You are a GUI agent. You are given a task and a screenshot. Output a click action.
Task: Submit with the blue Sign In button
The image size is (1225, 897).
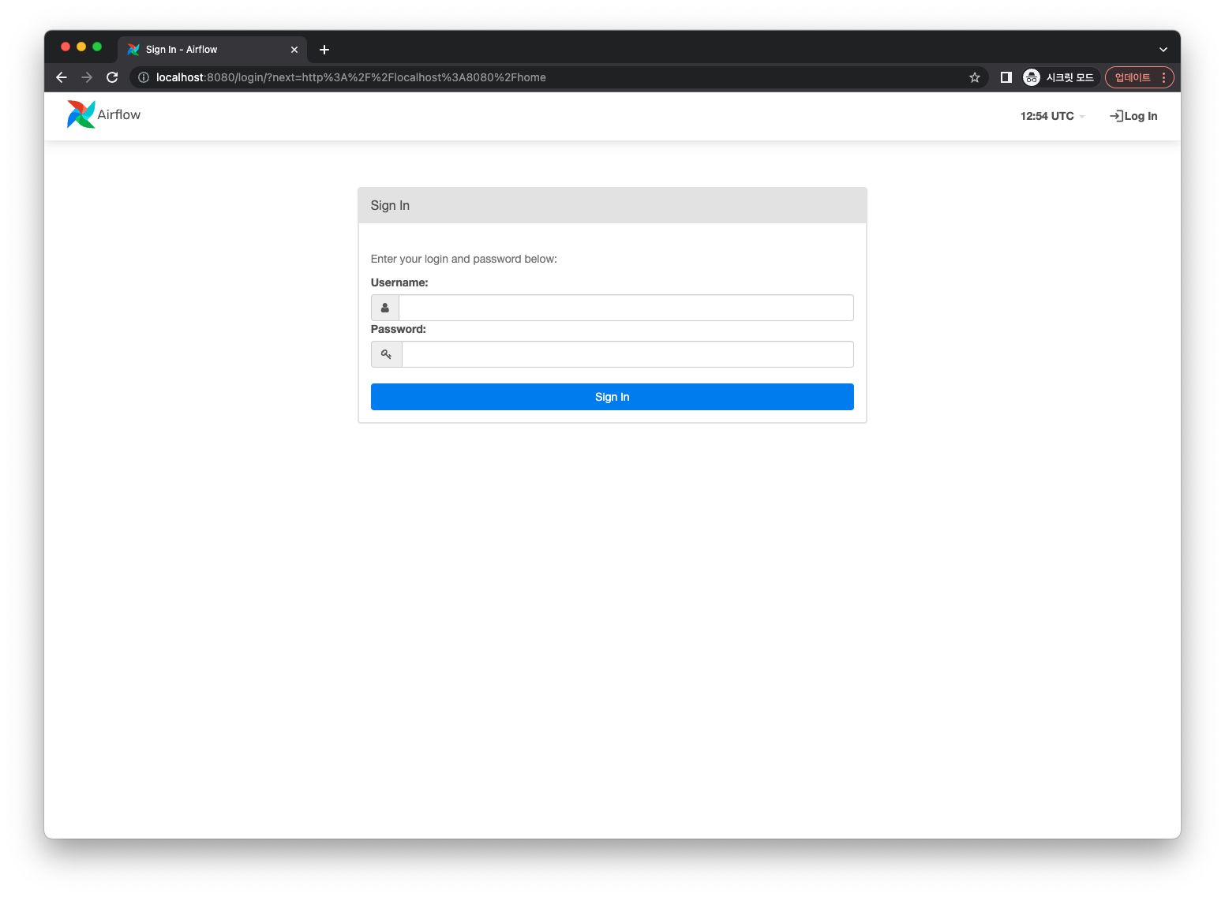tap(612, 397)
